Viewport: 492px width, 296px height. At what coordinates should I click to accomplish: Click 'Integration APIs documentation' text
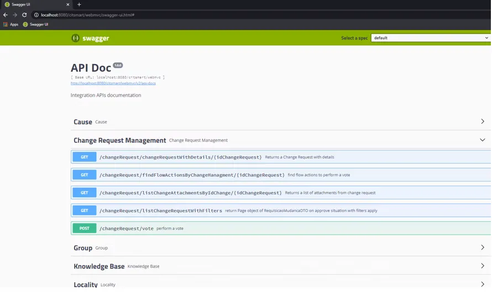pos(106,95)
